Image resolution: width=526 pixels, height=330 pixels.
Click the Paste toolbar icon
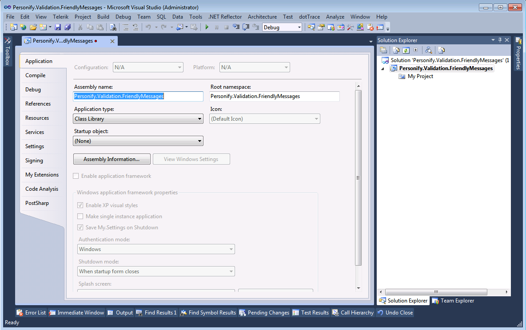pyautogui.click(x=100, y=27)
